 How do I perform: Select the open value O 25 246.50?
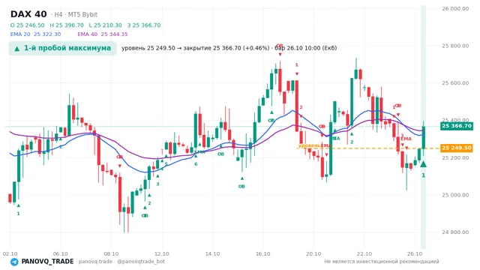coord(27,25)
